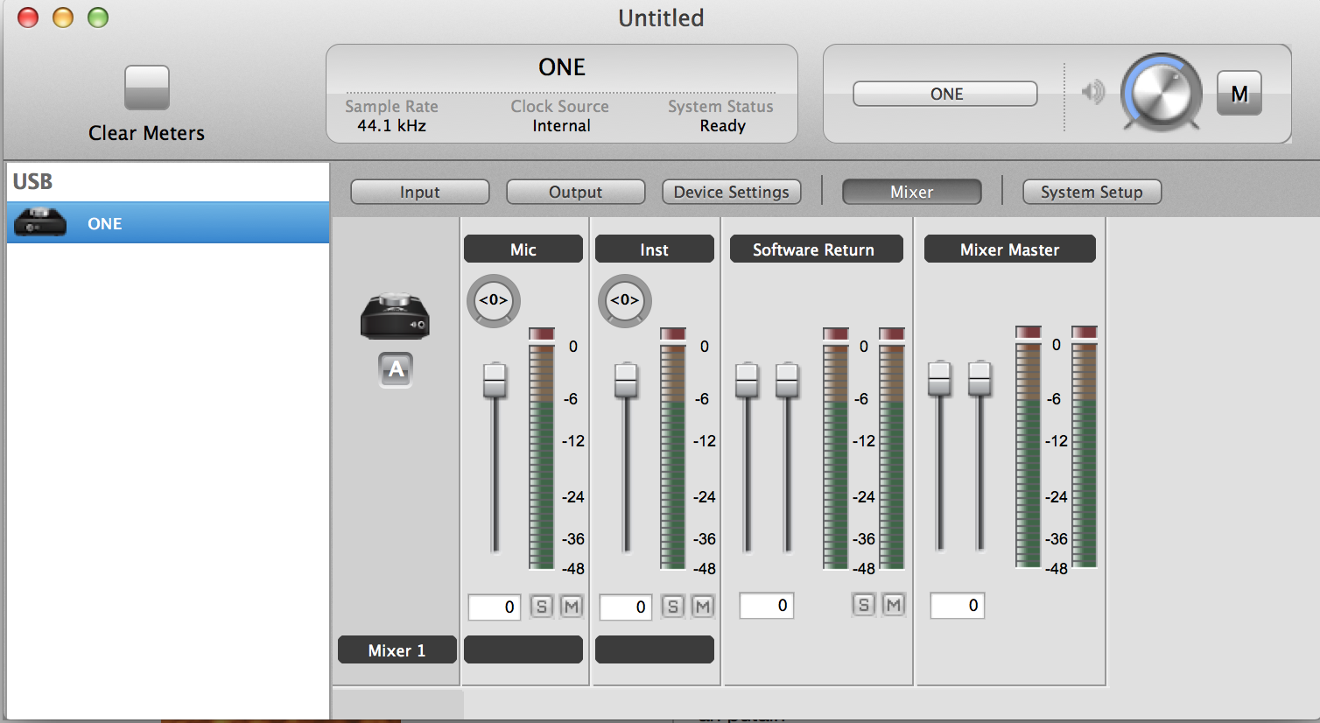Click the Mixer Master level input field

pyautogui.click(x=956, y=604)
